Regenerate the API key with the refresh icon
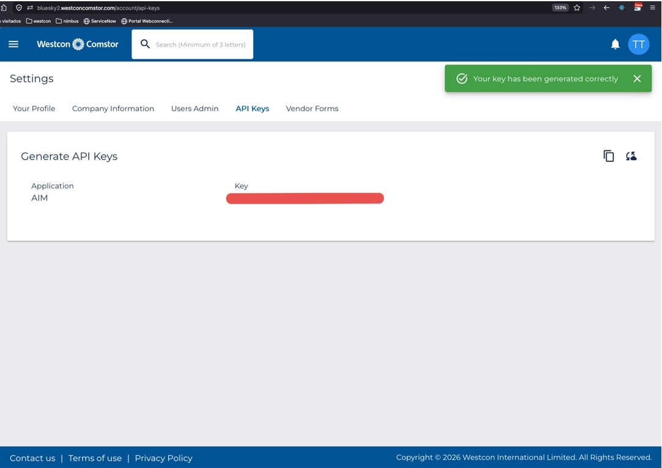Viewport: 662px width, 468px height. coord(631,156)
